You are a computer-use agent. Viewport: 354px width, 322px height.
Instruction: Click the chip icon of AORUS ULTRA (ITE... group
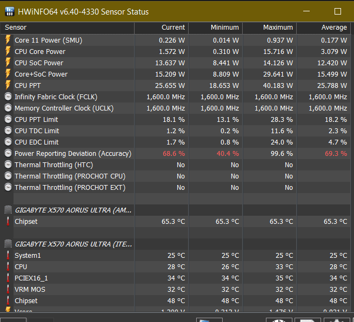(x=8, y=244)
